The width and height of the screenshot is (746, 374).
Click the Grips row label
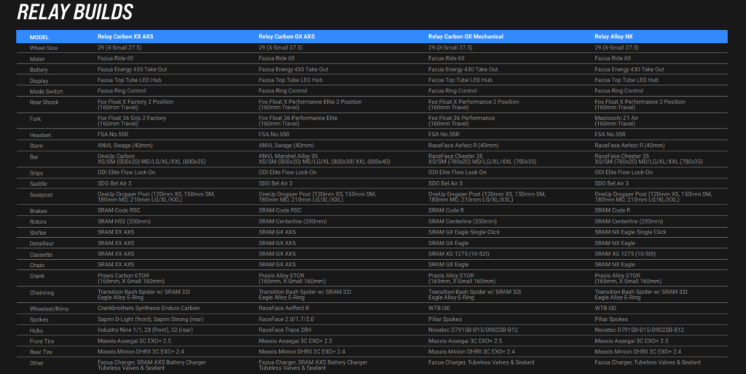[x=36, y=173]
